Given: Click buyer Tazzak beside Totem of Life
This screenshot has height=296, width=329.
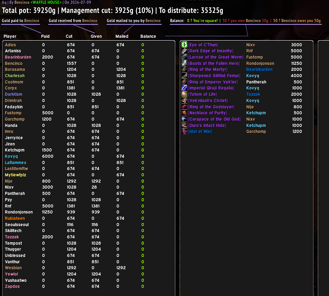Looking at the screenshot, I should (253, 94).
